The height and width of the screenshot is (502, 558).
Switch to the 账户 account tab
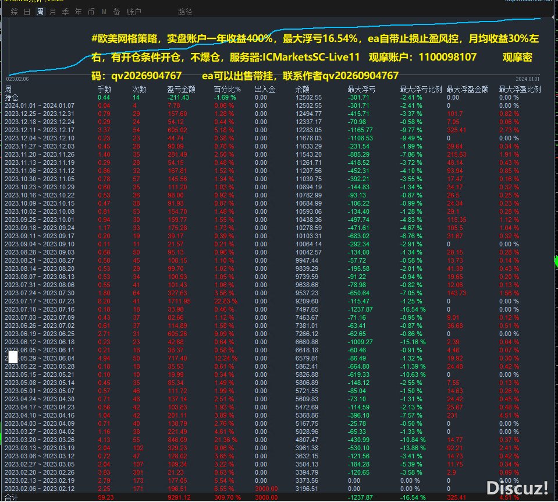tap(134, 12)
